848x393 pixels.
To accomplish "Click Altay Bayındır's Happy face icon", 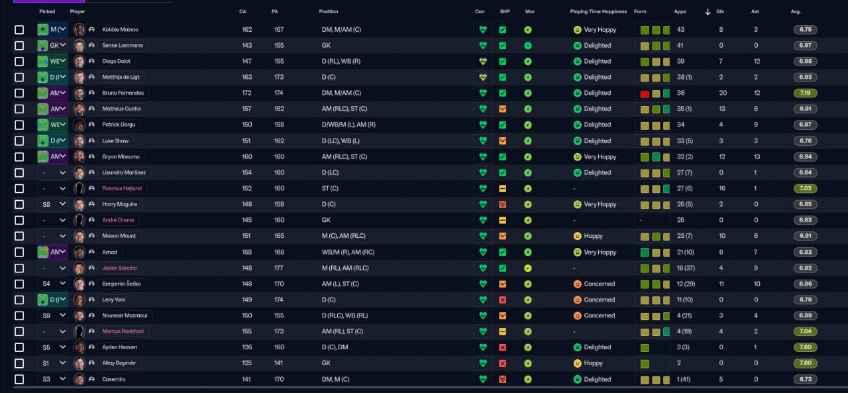I will coord(577,364).
